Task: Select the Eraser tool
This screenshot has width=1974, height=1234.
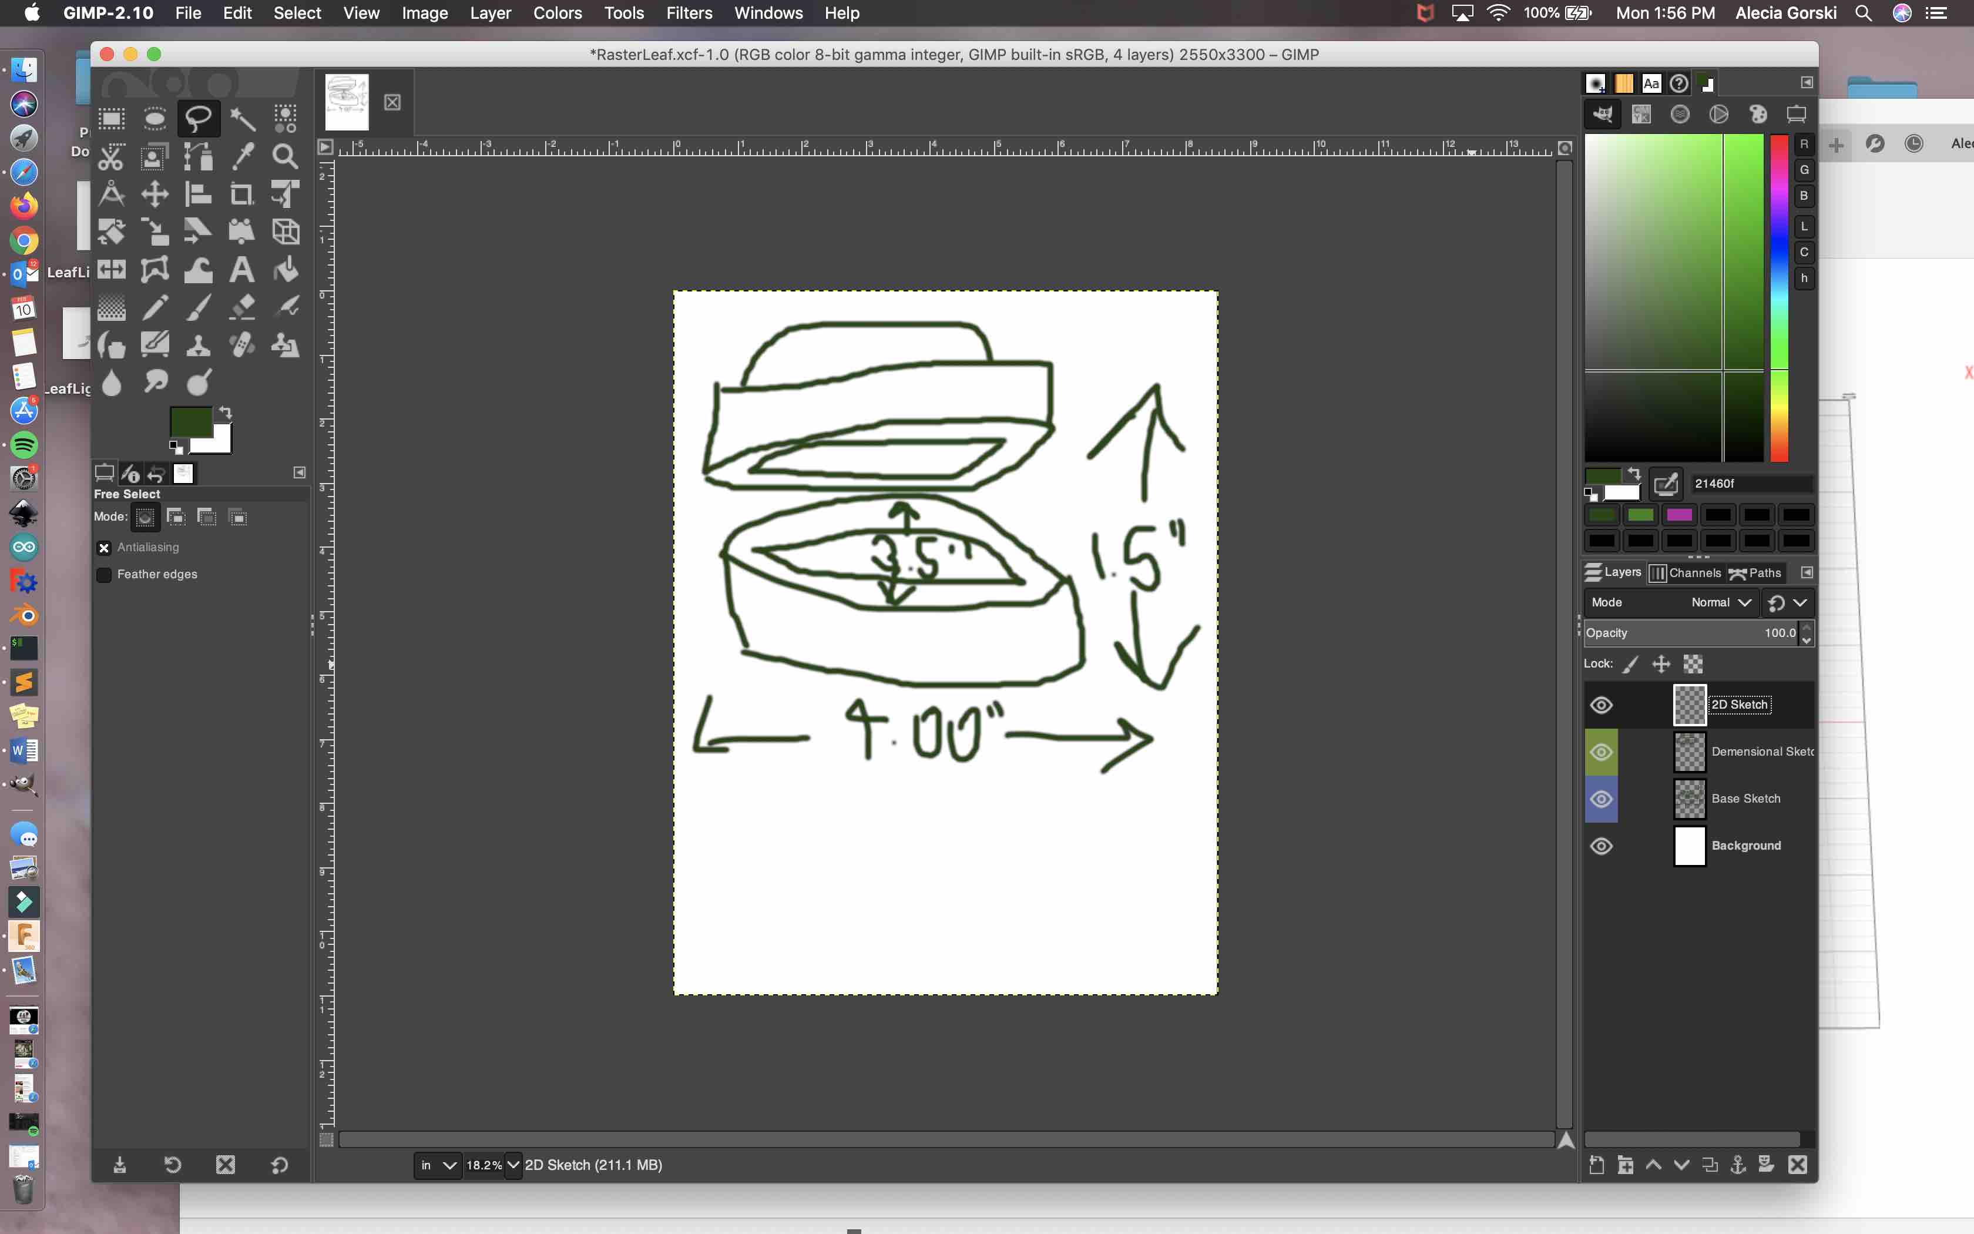Action: click(242, 308)
